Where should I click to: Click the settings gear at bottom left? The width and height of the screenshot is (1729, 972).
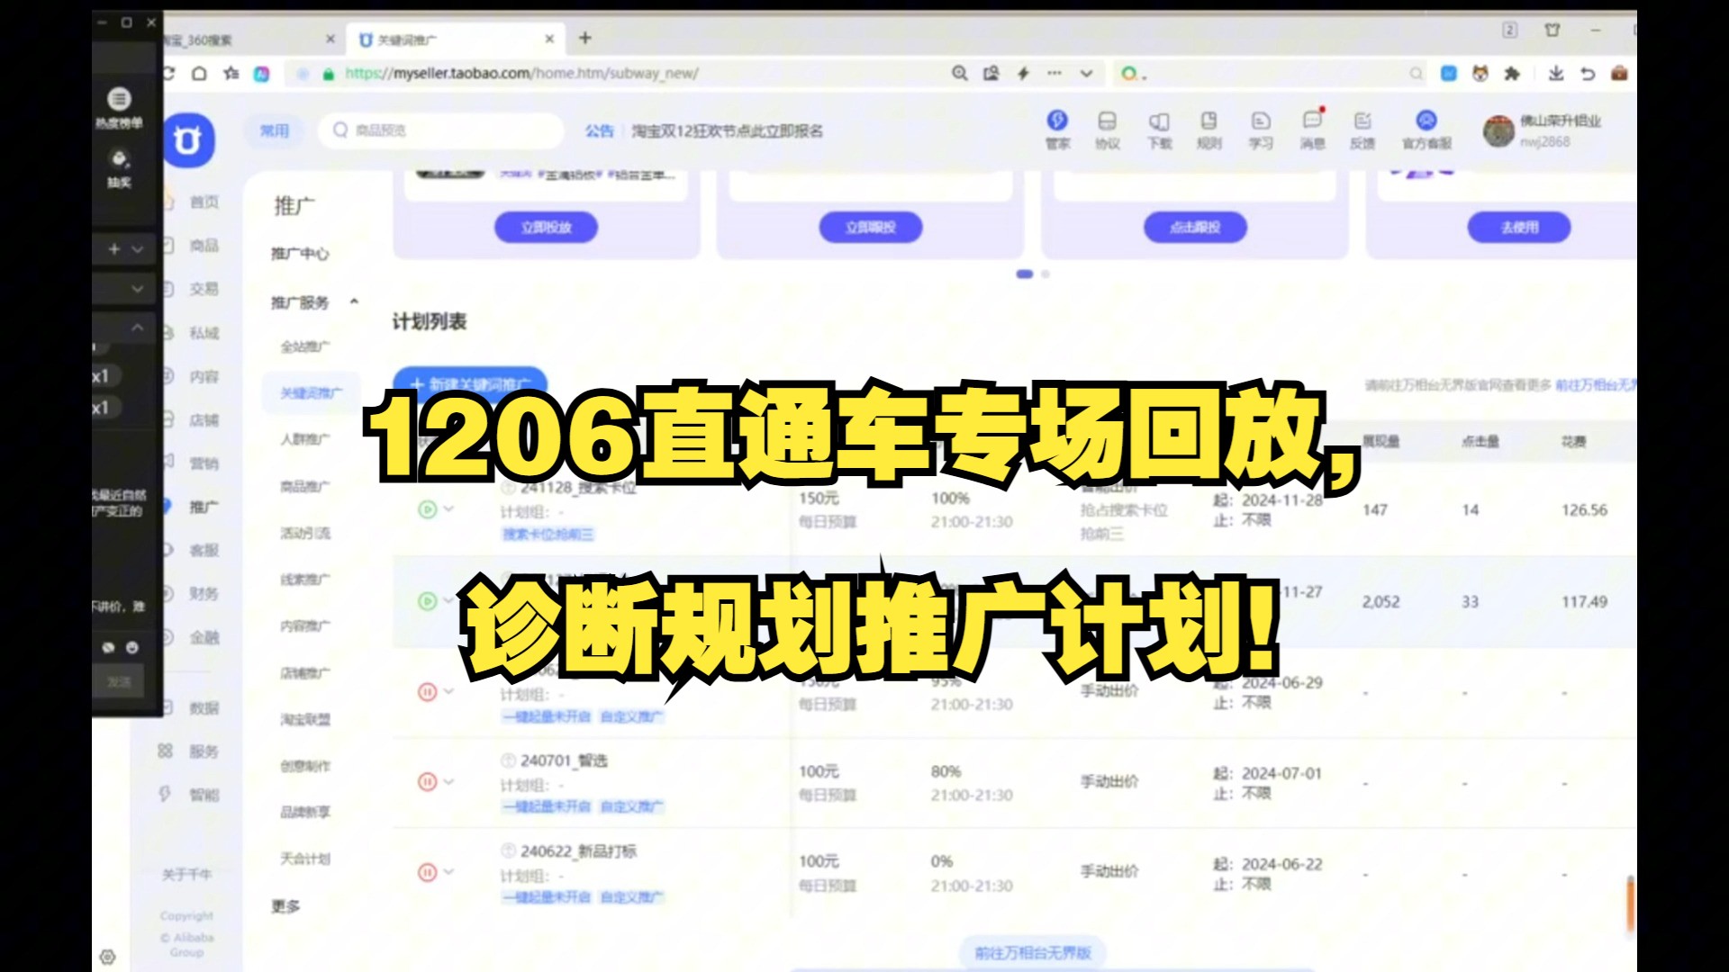tap(107, 957)
